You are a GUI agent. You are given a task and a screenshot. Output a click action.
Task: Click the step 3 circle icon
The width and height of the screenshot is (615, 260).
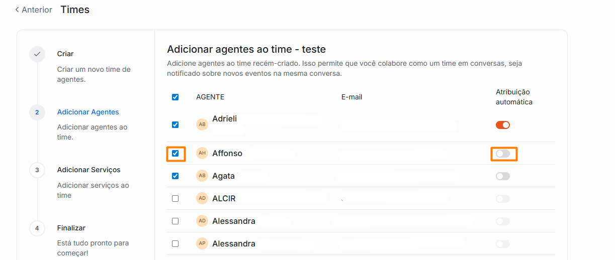(37, 170)
